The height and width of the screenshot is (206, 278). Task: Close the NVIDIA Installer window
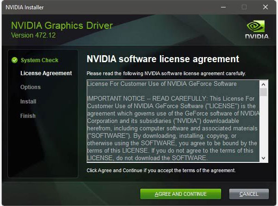coord(265,7)
